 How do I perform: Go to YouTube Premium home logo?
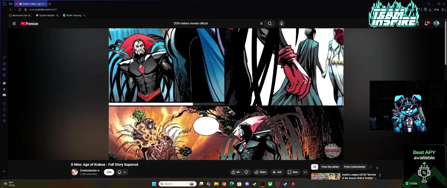(x=29, y=23)
